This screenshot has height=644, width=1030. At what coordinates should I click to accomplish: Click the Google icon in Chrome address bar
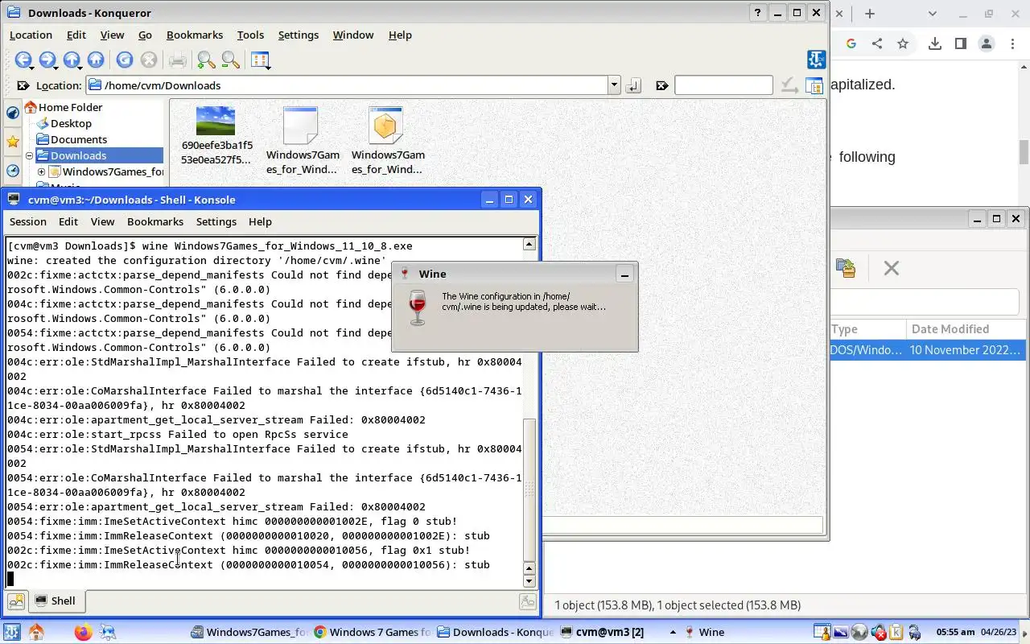point(851,43)
